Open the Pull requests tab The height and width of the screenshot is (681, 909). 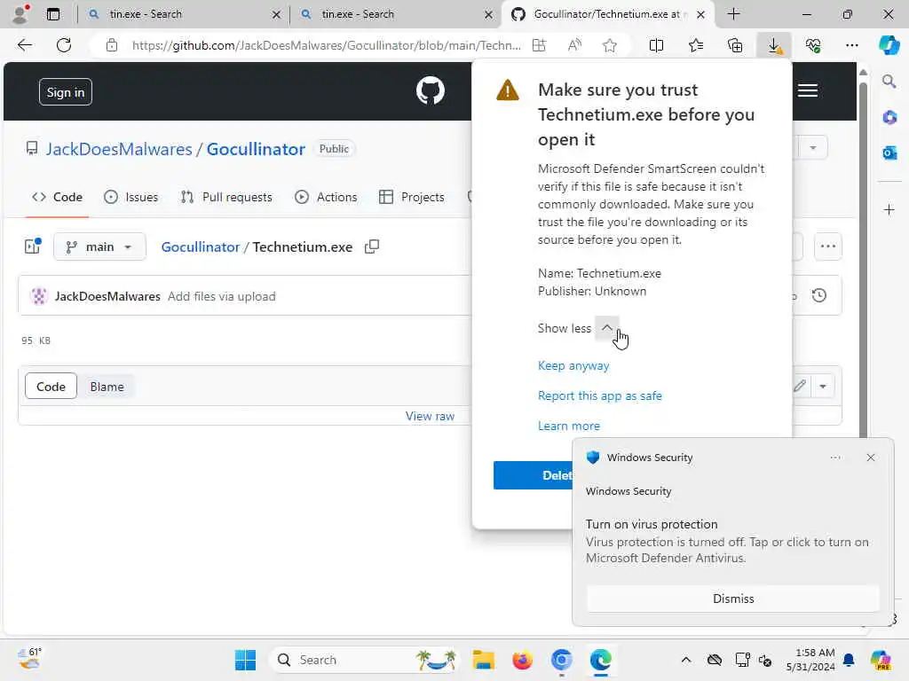(226, 197)
